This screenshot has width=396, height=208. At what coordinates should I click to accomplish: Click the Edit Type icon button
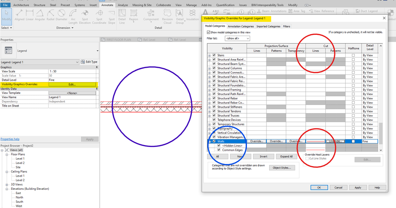point(83,62)
